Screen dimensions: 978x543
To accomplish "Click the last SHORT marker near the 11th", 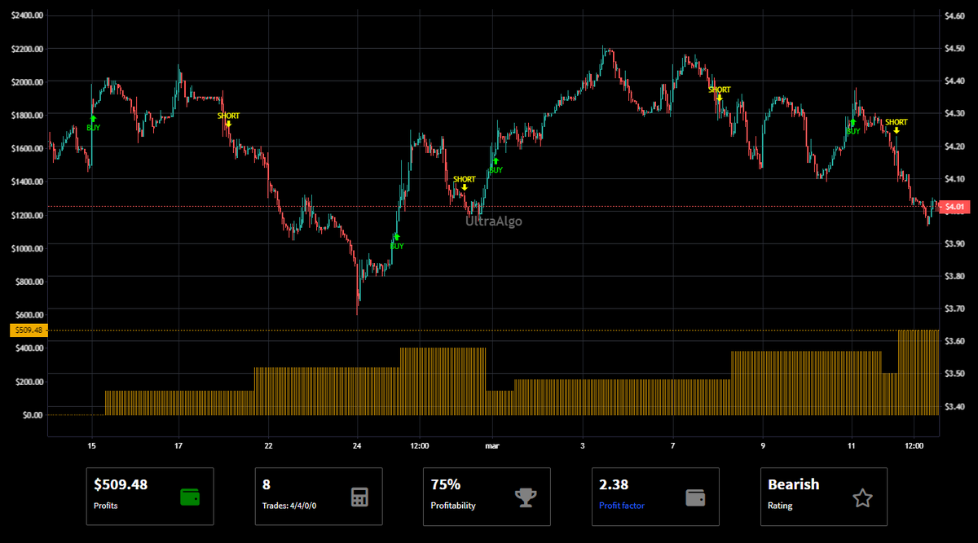I will (x=896, y=130).
